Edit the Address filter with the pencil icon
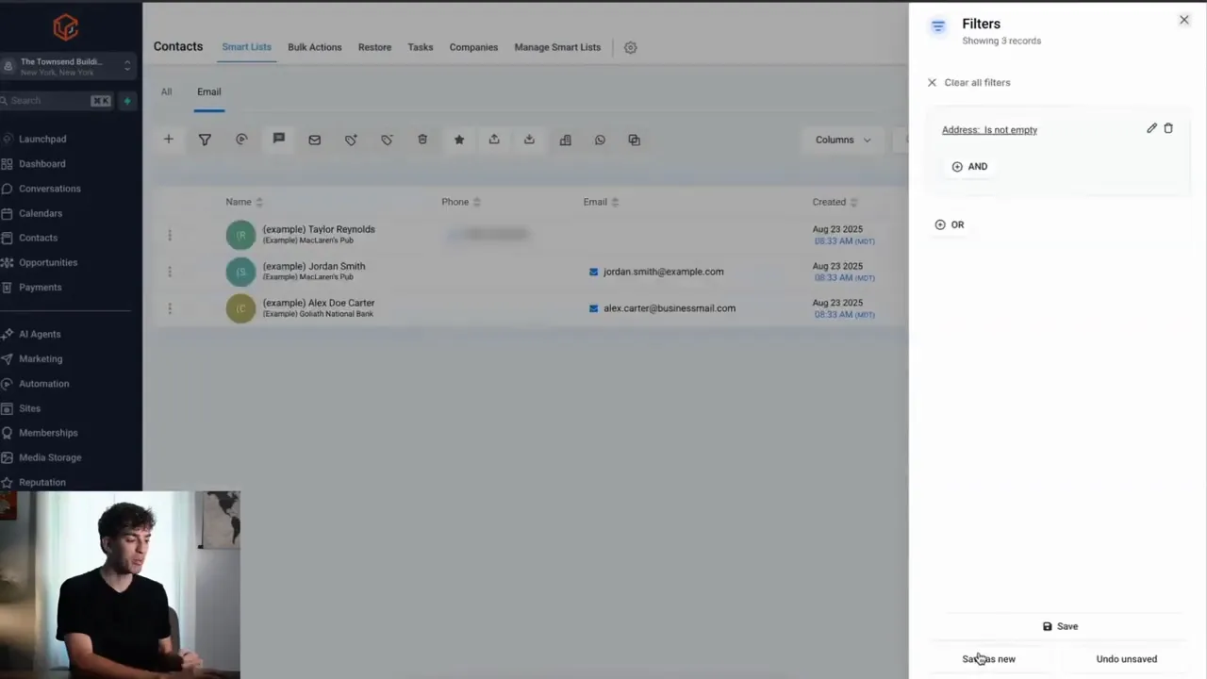The width and height of the screenshot is (1207, 679). click(x=1151, y=128)
